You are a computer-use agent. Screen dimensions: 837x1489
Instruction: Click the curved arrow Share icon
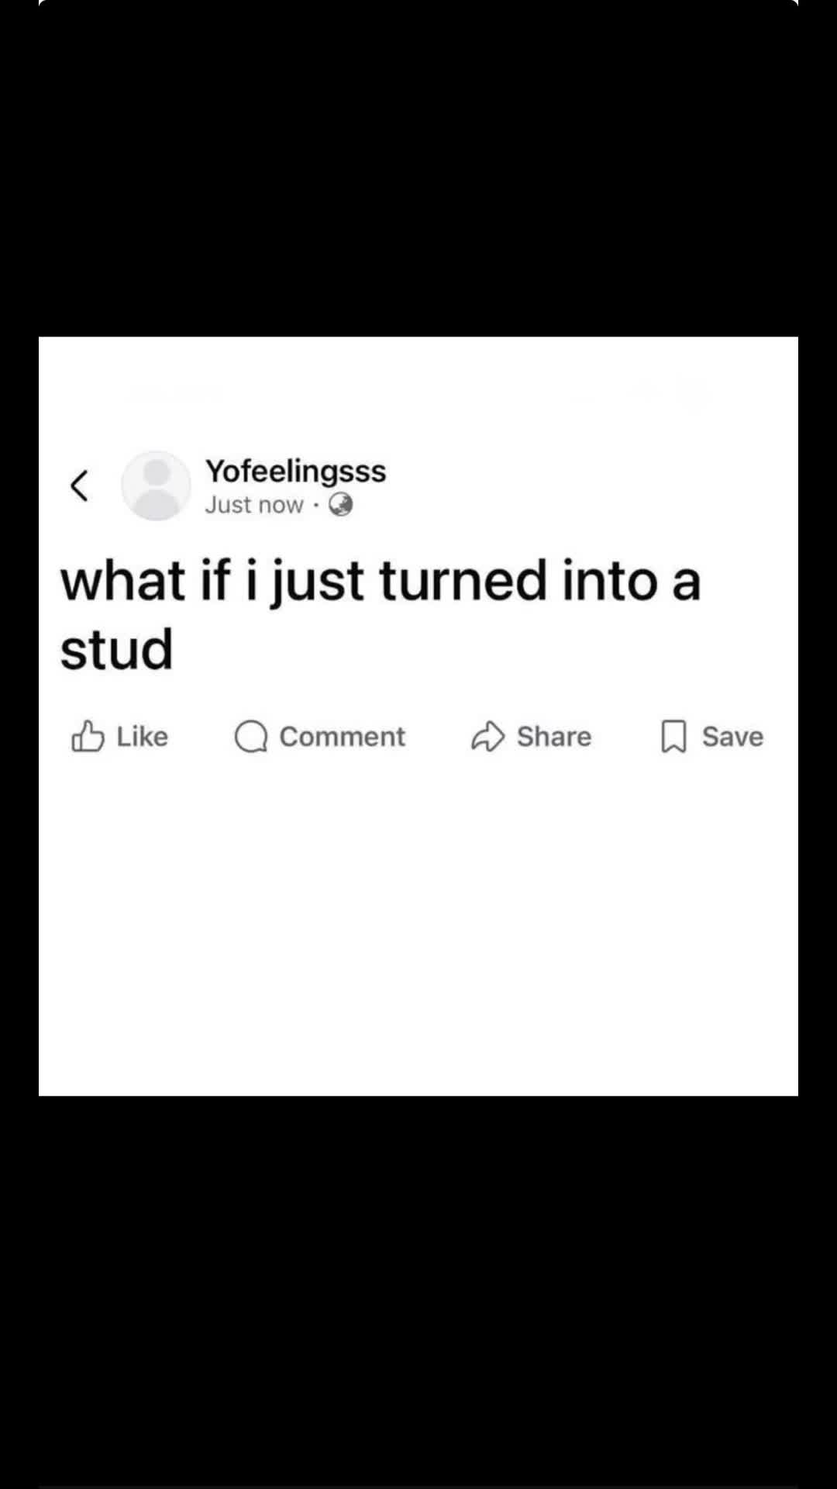pyautogui.click(x=487, y=737)
